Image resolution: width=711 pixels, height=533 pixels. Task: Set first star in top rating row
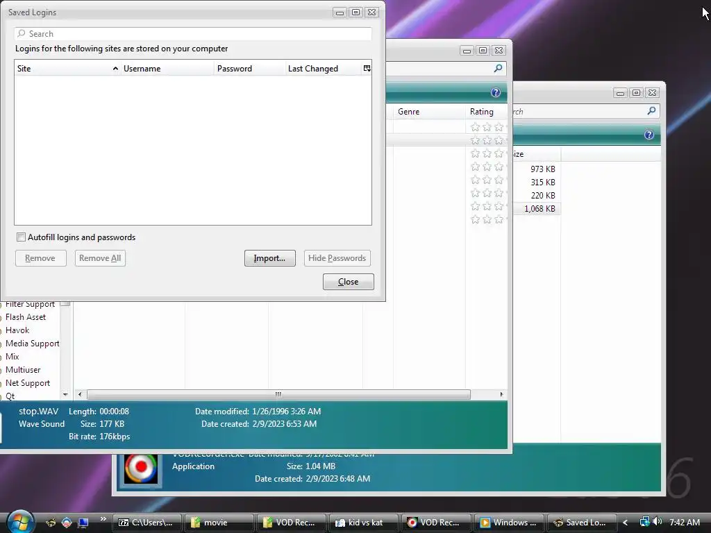click(475, 127)
